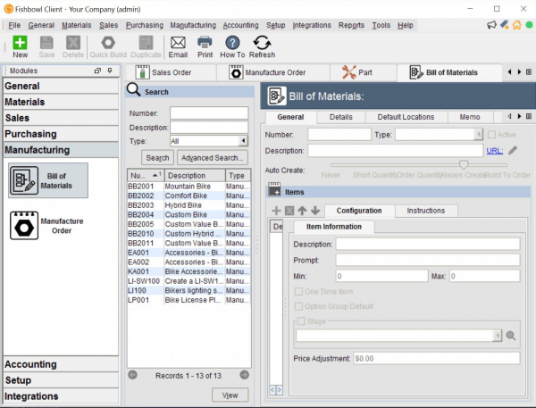Image resolution: width=536 pixels, height=408 pixels.
Task: Click the megaphone announcements icon
Action: (x=491, y=25)
